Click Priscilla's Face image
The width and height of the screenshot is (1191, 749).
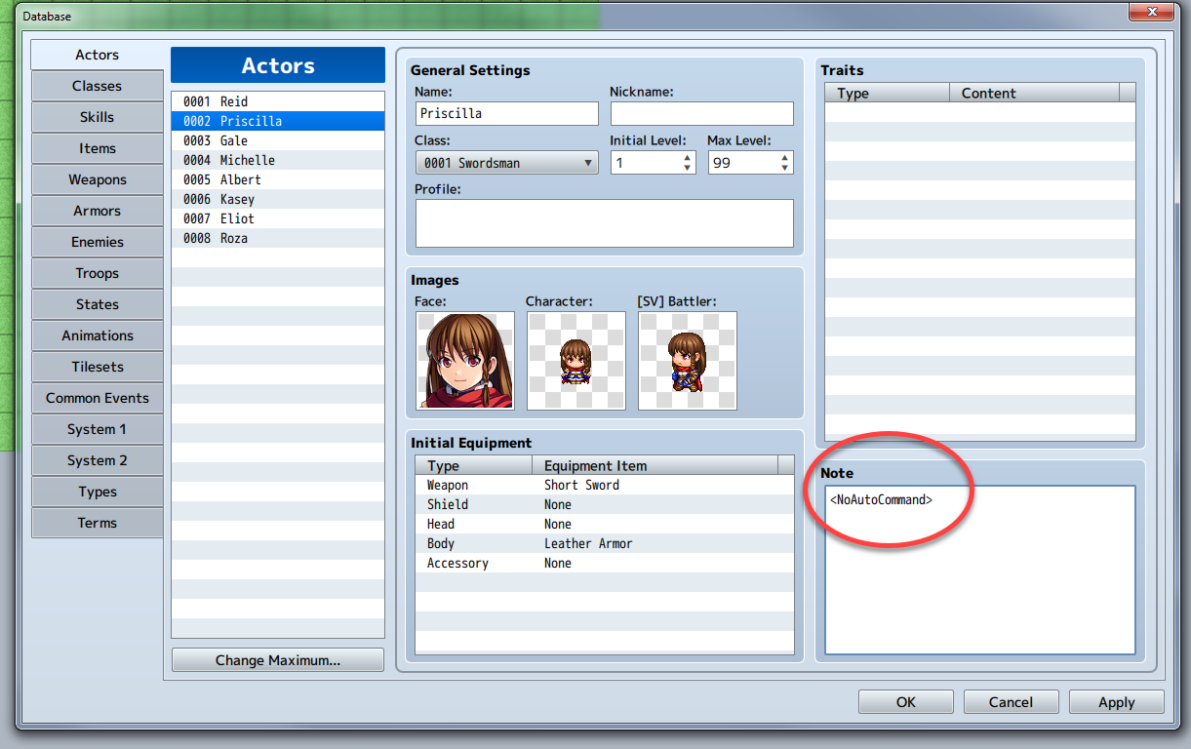tap(465, 360)
